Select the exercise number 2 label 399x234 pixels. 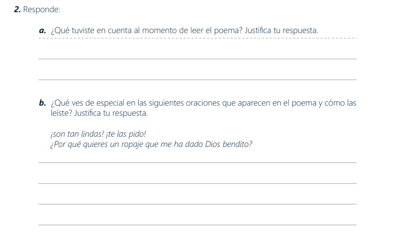tap(18, 9)
